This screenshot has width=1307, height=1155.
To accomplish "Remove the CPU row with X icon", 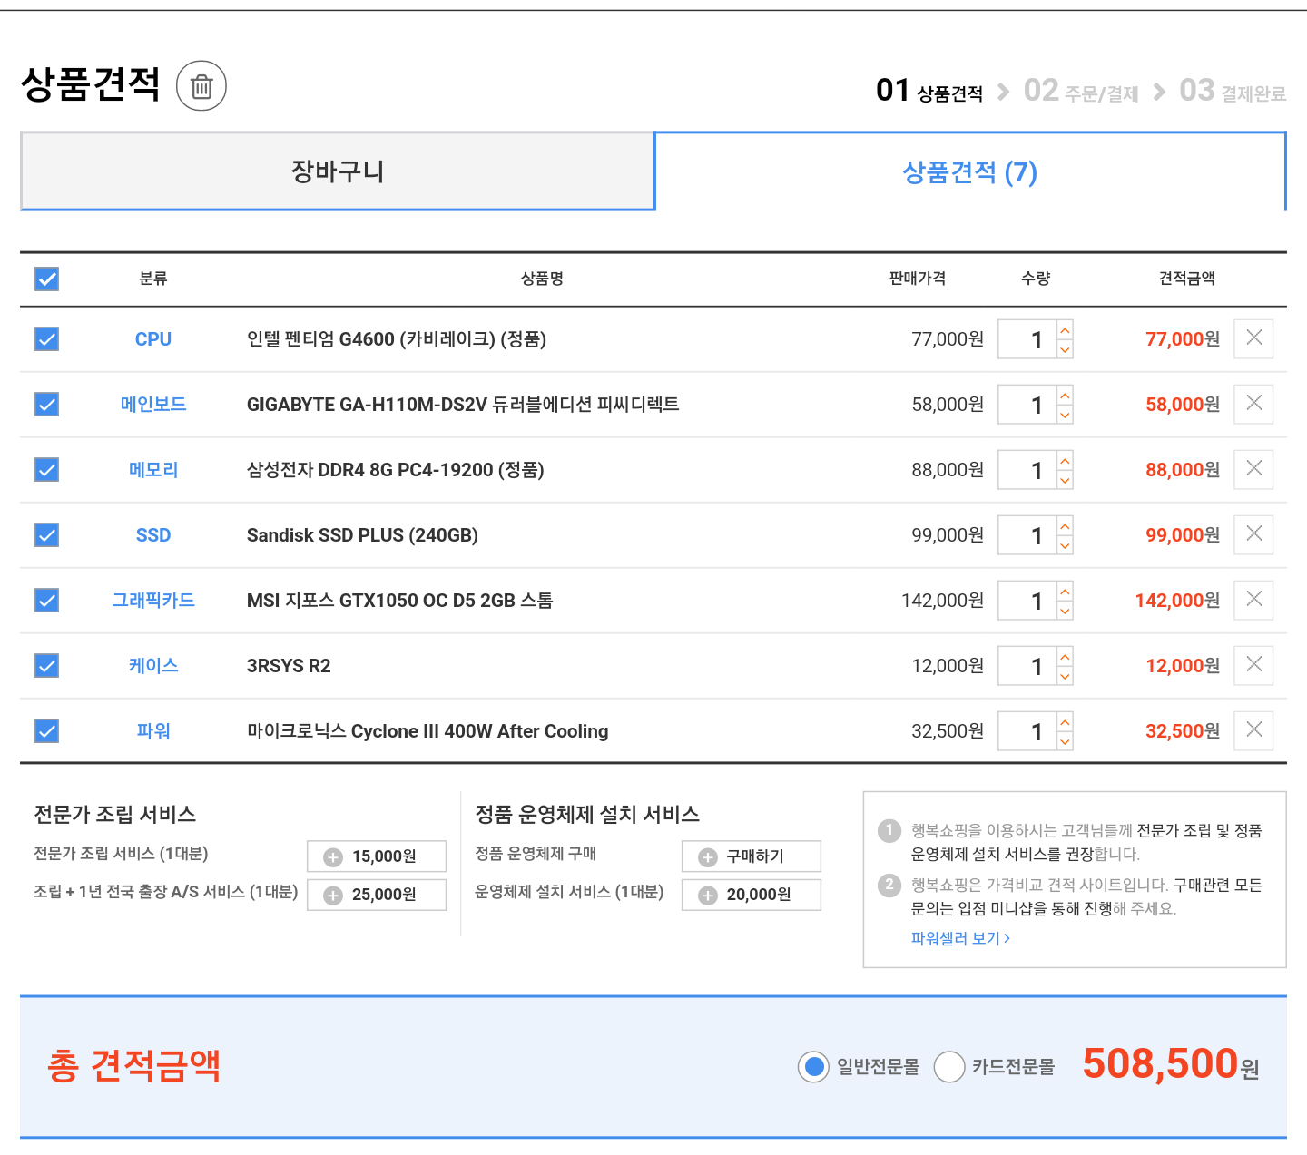I will click(1253, 338).
